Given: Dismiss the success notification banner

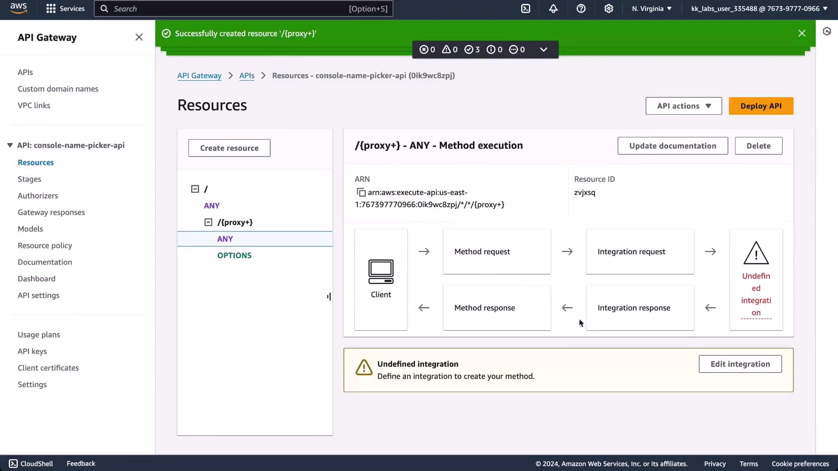Looking at the screenshot, I should [802, 33].
